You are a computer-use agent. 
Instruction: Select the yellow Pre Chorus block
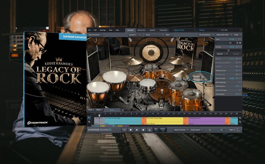tap(165, 121)
